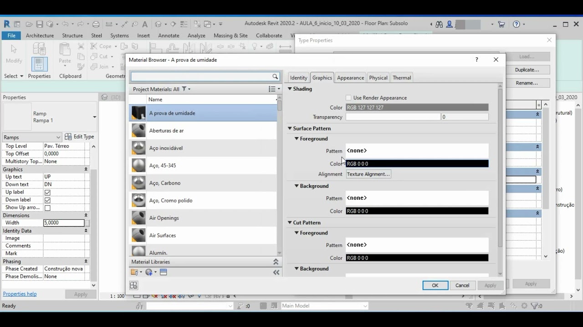Click the Revit R application logo
Viewport: 583px width, 327px height.
click(x=7, y=24)
